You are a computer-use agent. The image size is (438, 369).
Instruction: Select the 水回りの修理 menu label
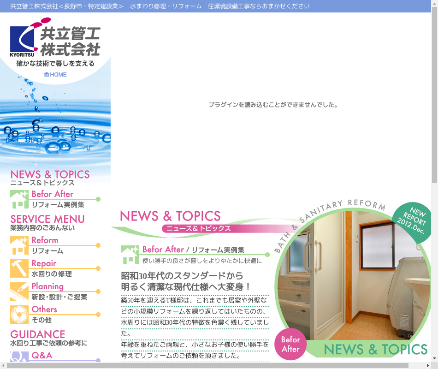pos(52,274)
